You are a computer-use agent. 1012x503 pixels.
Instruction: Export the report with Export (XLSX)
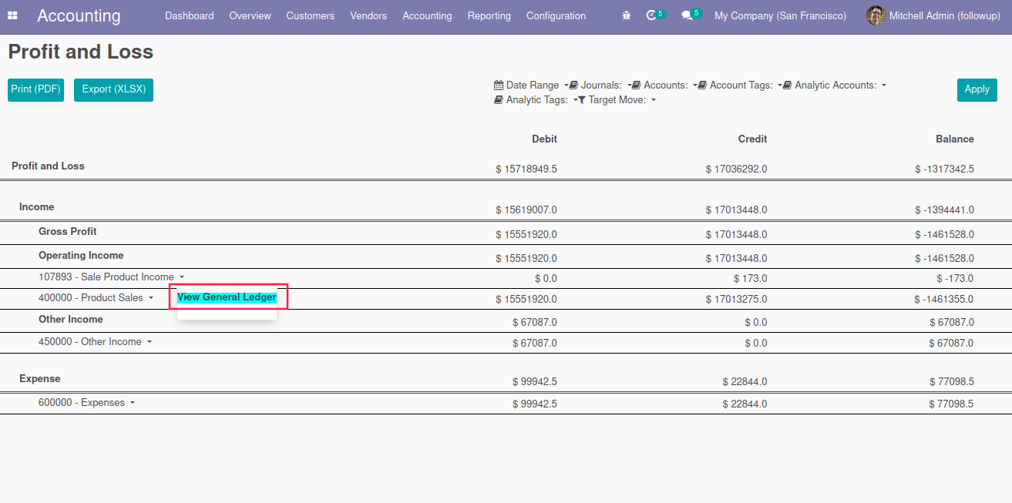(x=113, y=89)
